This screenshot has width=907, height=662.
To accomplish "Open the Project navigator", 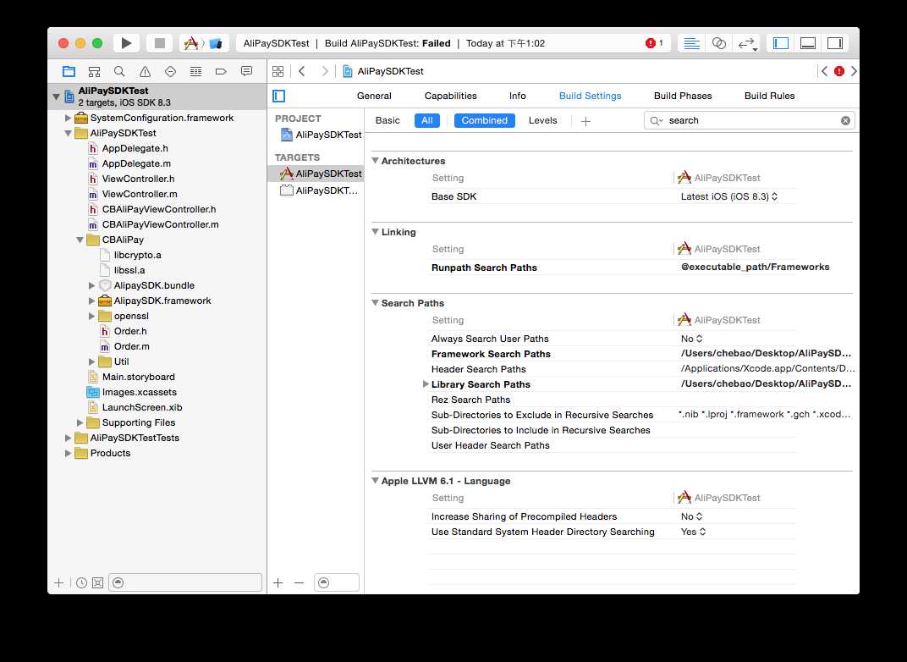I will 69,71.
